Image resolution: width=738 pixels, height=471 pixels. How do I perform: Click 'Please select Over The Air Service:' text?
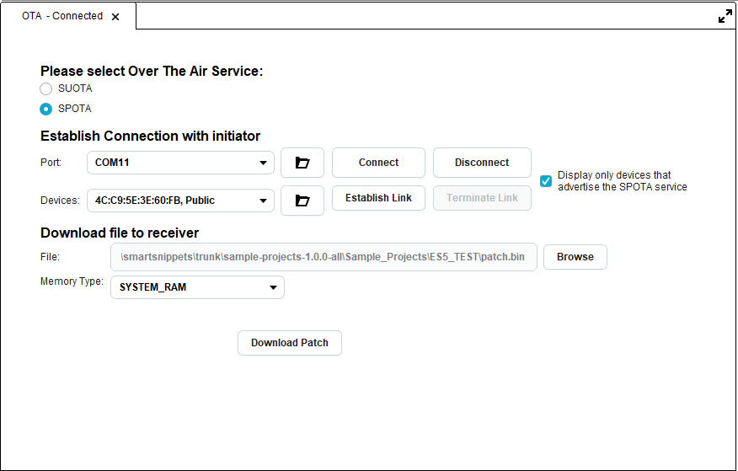pyautogui.click(x=152, y=71)
